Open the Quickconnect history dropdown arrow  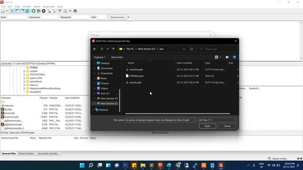pyautogui.click(x=128, y=17)
